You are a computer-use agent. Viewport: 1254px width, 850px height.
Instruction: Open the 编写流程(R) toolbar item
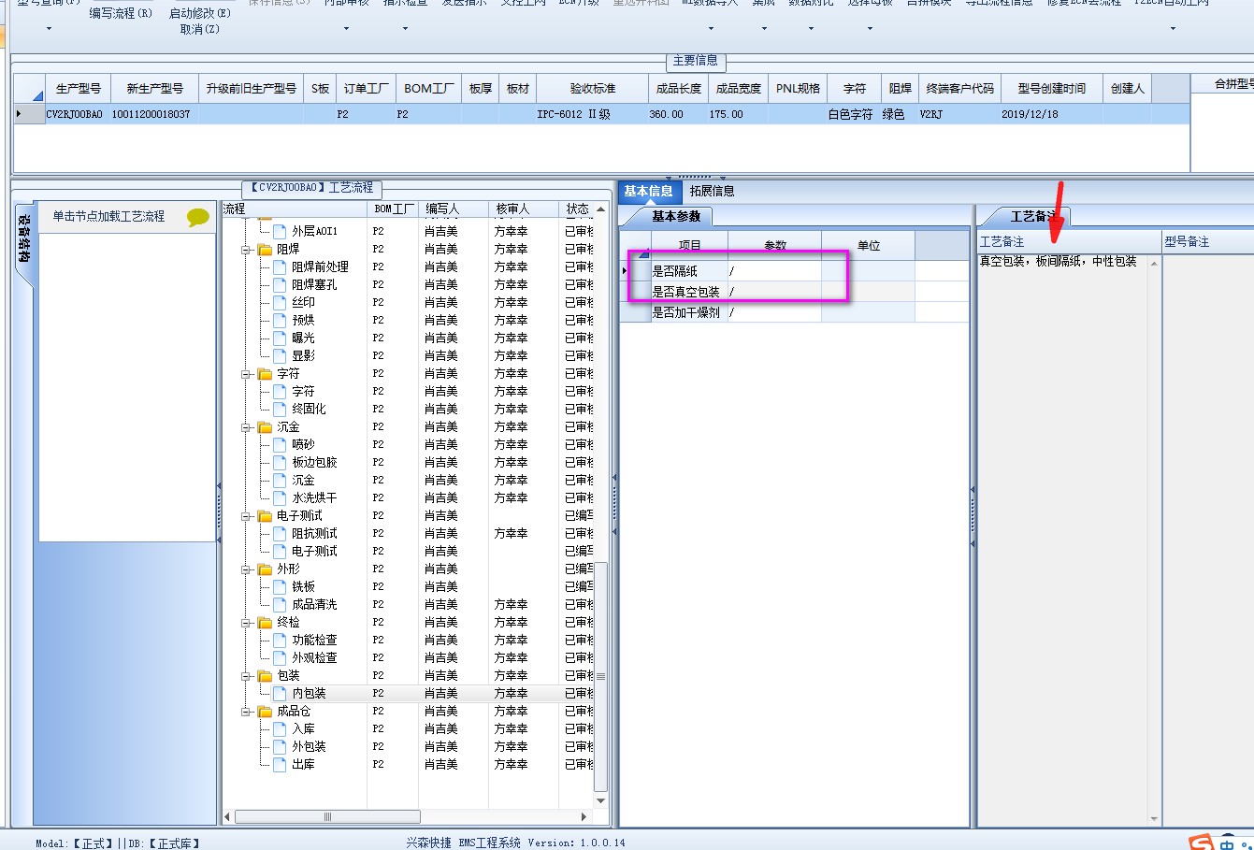click(121, 13)
